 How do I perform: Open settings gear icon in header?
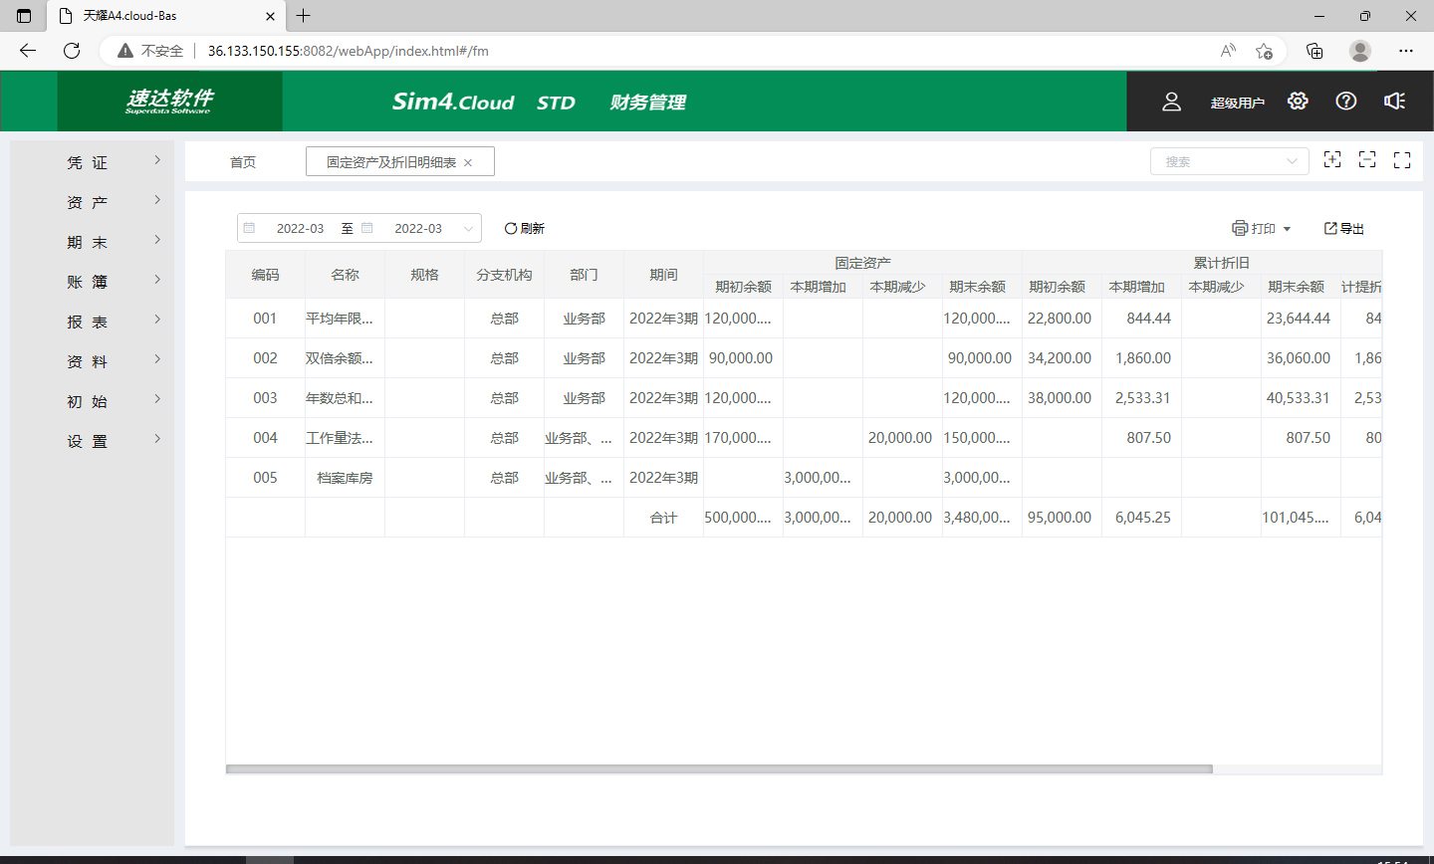pos(1297,102)
